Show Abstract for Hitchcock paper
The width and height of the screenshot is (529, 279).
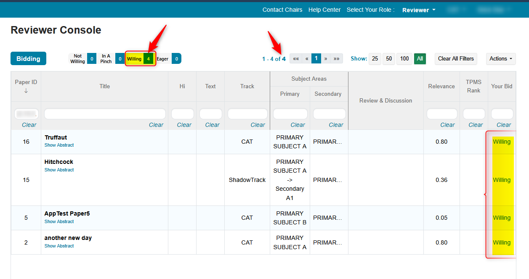coord(59,170)
